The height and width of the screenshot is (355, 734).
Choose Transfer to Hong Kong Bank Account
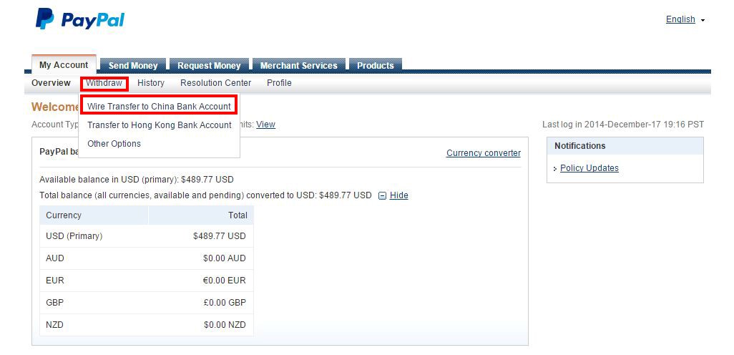(x=159, y=125)
